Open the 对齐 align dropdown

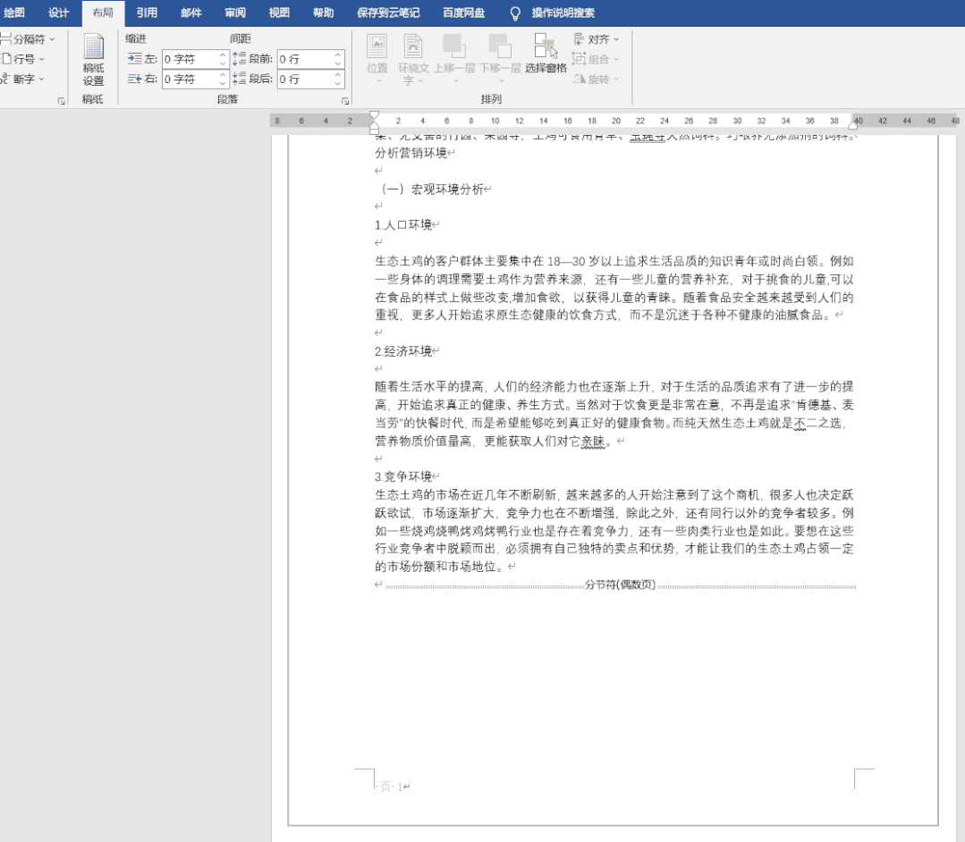[596, 39]
